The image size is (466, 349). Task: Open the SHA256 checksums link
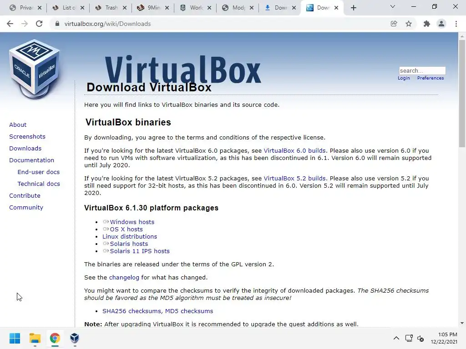pyautogui.click(x=132, y=311)
